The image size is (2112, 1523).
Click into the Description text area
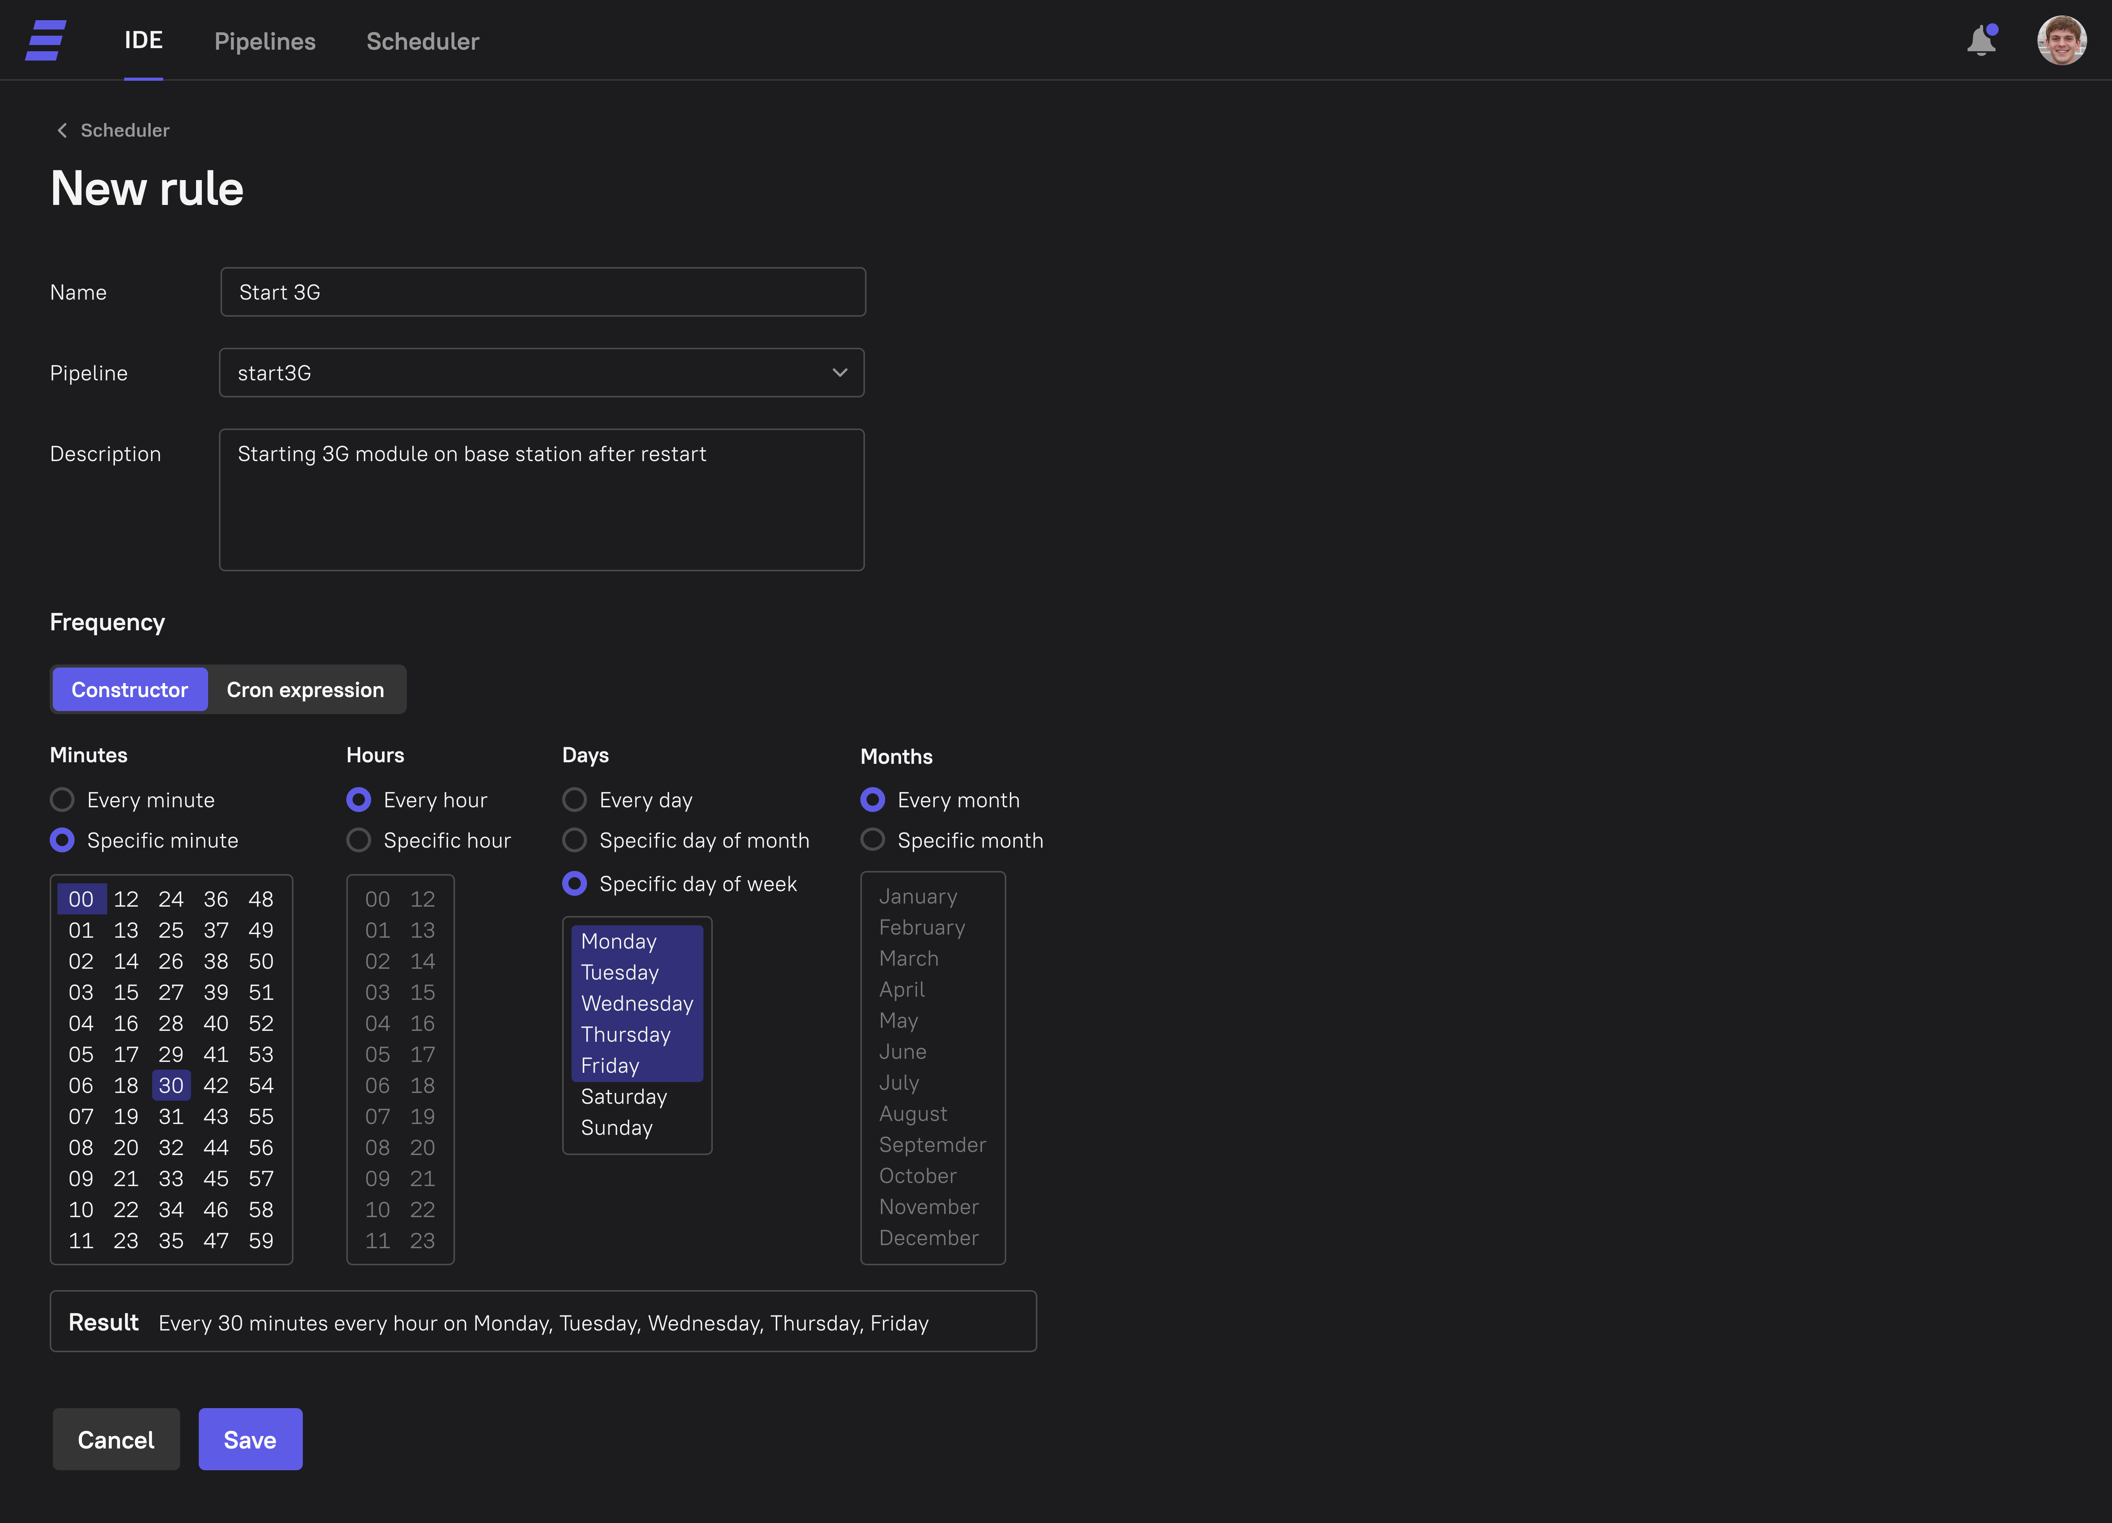pyautogui.click(x=542, y=499)
